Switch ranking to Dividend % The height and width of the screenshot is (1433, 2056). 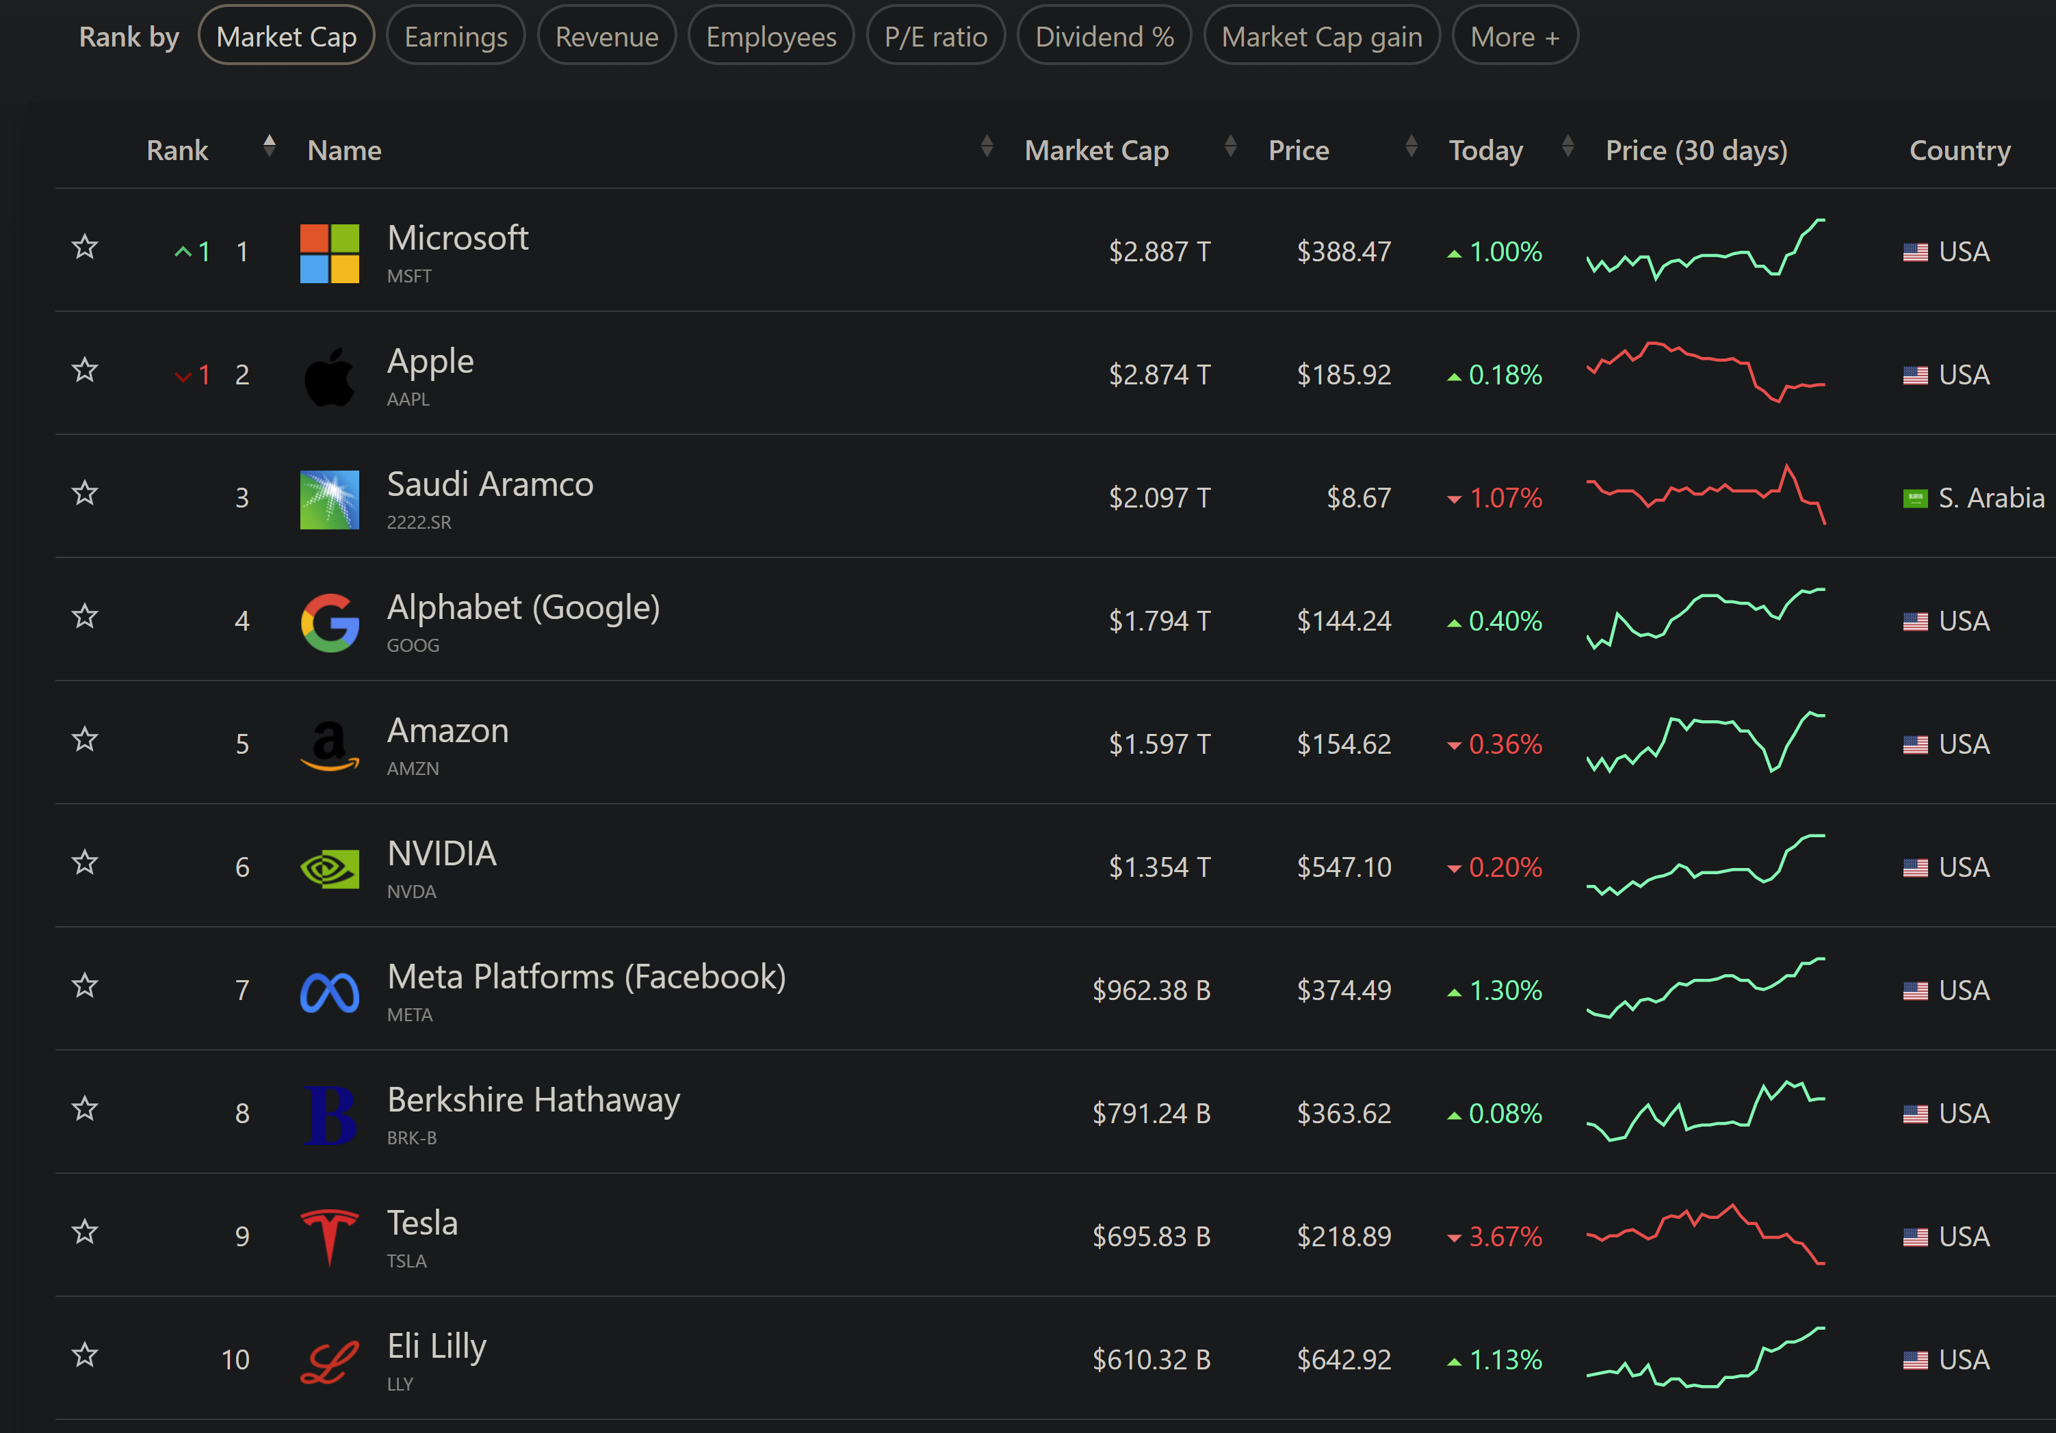pyautogui.click(x=1103, y=37)
